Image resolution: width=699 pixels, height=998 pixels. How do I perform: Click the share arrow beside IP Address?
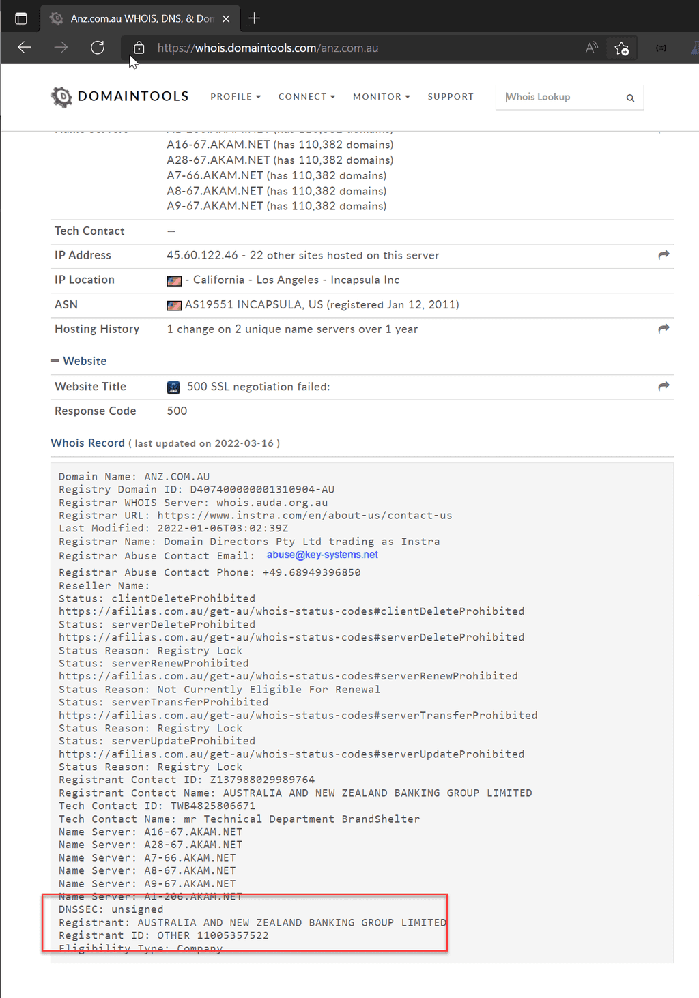(663, 254)
